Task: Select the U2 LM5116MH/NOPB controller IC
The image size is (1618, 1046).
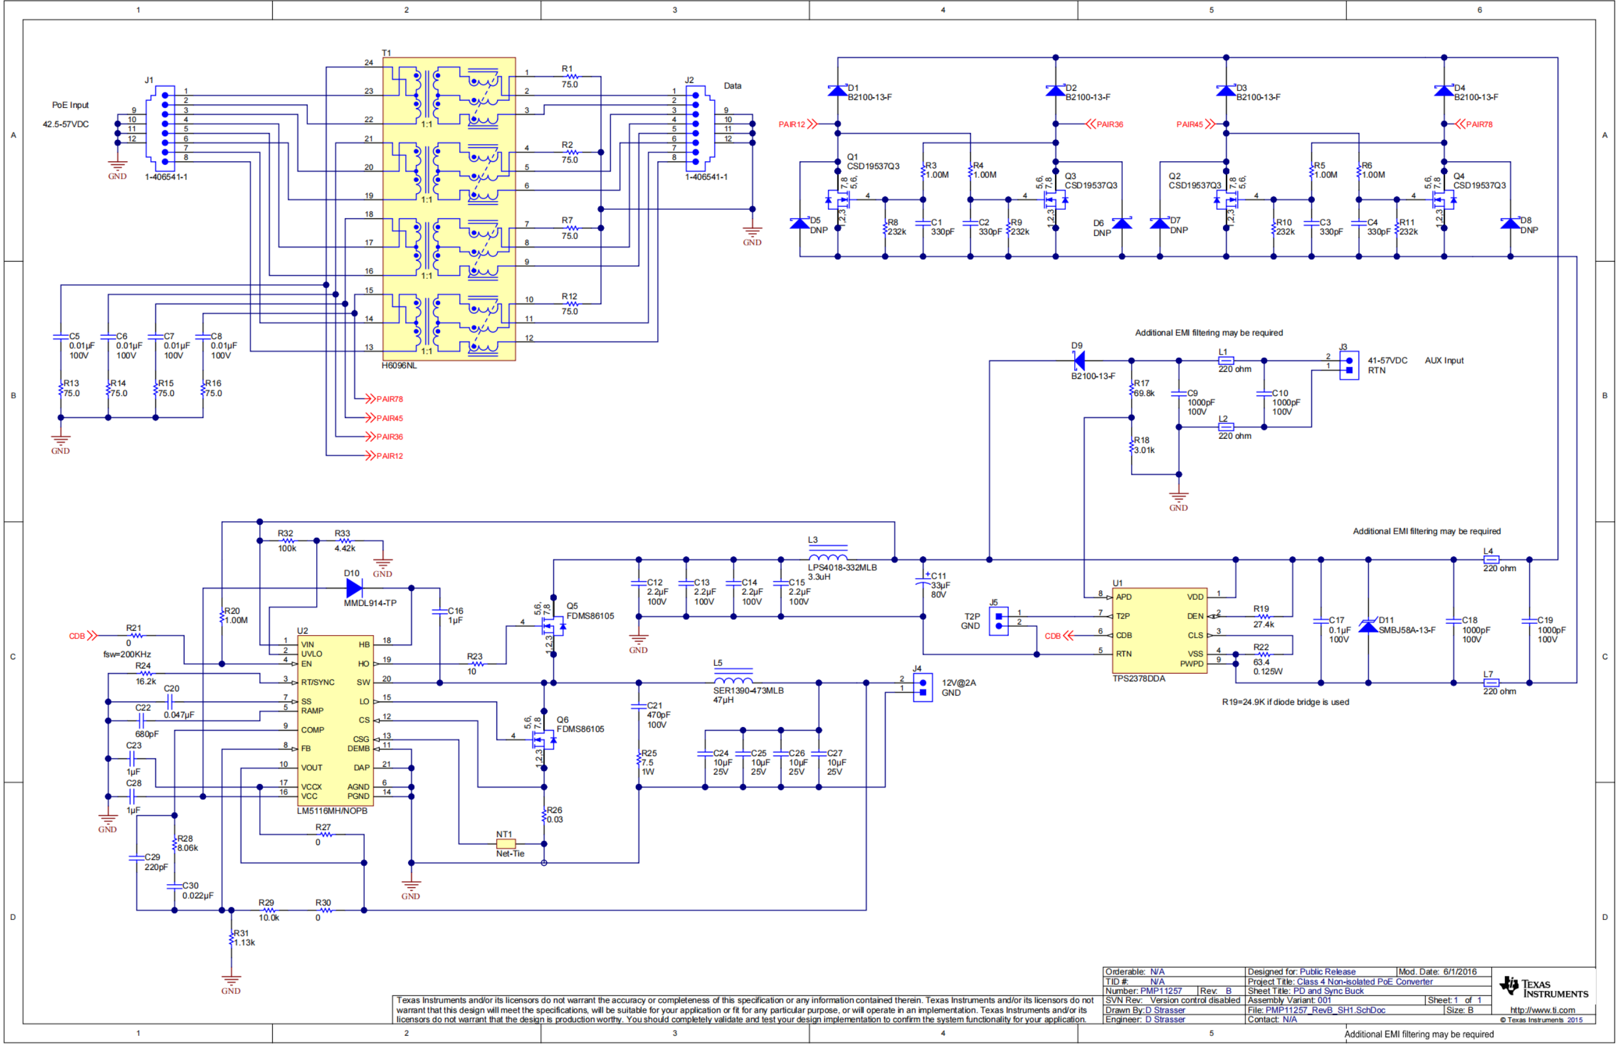Action: pyautogui.click(x=336, y=720)
